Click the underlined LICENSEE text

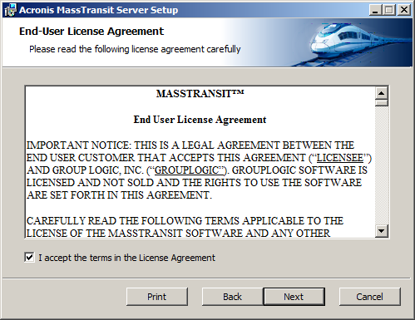click(x=340, y=158)
